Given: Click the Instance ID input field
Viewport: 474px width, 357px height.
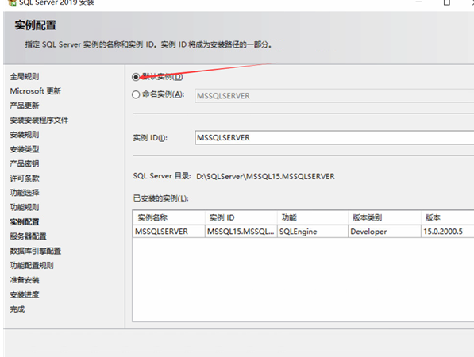Looking at the screenshot, I should 334,138.
